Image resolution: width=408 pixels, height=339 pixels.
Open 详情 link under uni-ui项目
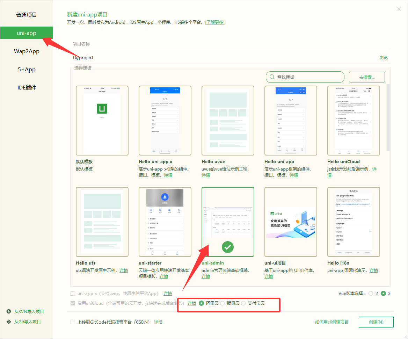(269, 276)
